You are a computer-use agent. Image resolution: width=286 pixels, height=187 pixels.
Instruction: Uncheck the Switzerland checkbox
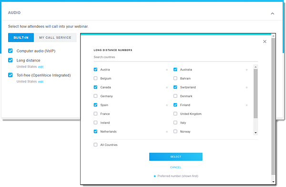[x=175, y=87]
